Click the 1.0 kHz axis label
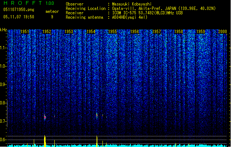This screenshot has height=147, width=231. 3,67
